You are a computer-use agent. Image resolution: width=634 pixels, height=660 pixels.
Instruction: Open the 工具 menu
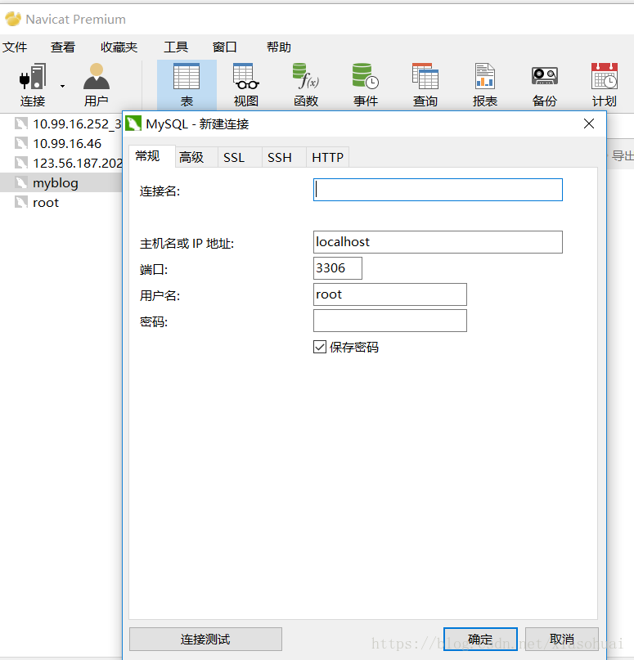[176, 47]
